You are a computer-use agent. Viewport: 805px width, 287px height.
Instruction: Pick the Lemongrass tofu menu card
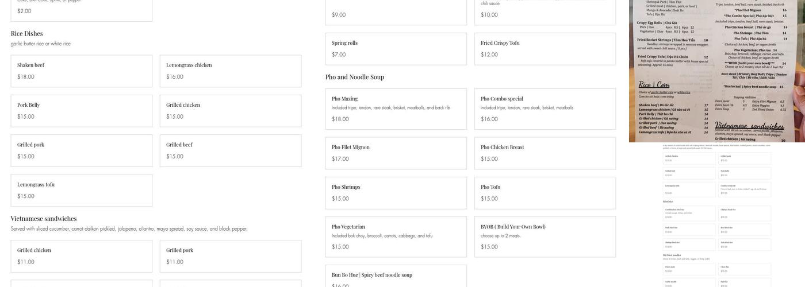81,191
